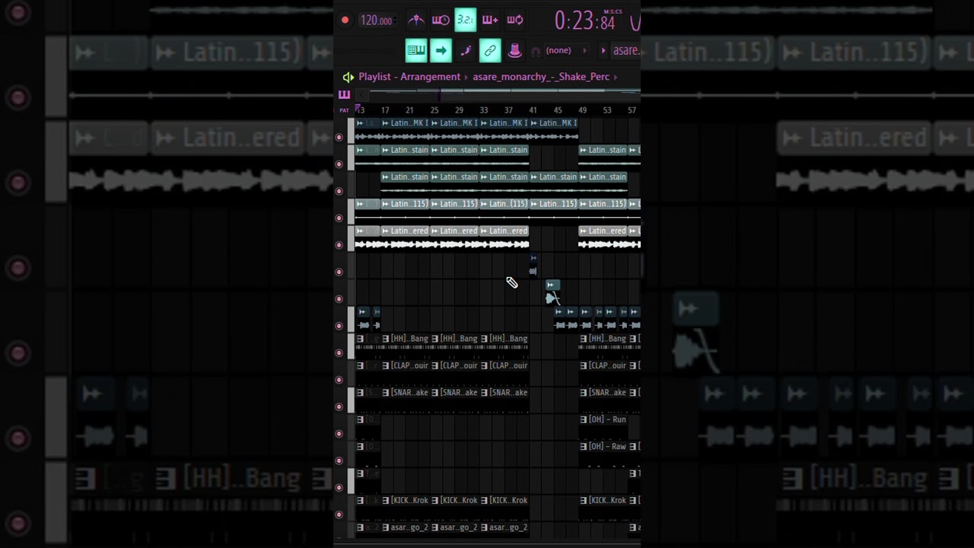Click the red Record button
Screen dimensions: 974x548
345,21
